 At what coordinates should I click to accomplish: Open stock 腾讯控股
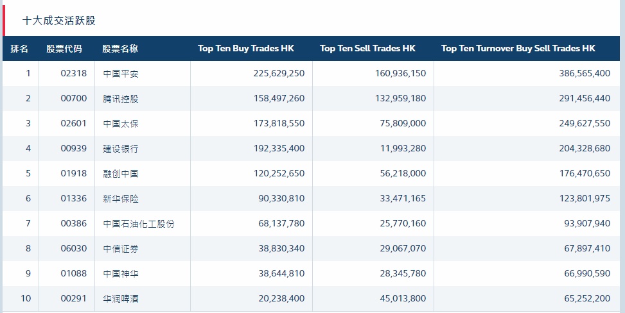pyautogui.click(x=121, y=99)
